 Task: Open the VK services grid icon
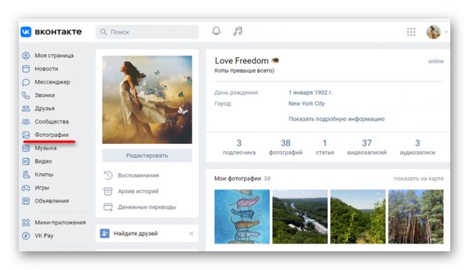pyautogui.click(x=411, y=31)
